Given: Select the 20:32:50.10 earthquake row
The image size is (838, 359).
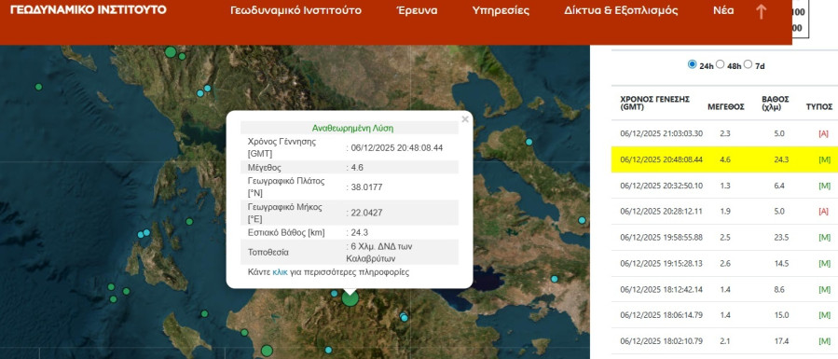Looking at the screenshot, I should point(724,186).
